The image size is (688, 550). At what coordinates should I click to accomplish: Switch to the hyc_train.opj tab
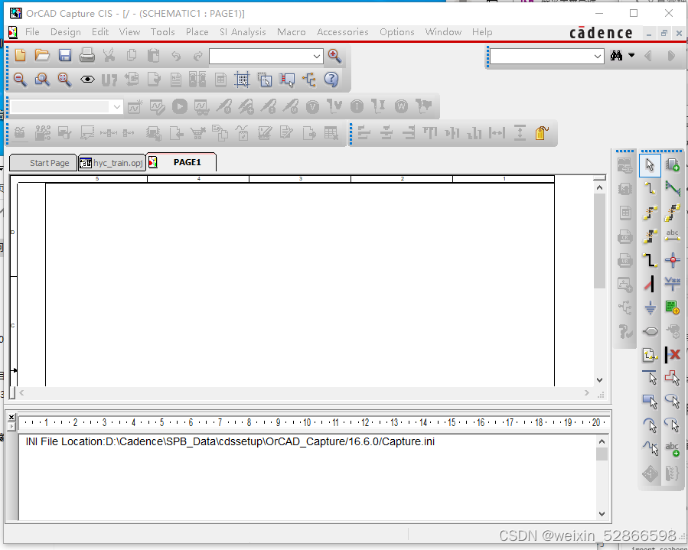pos(112,163)
